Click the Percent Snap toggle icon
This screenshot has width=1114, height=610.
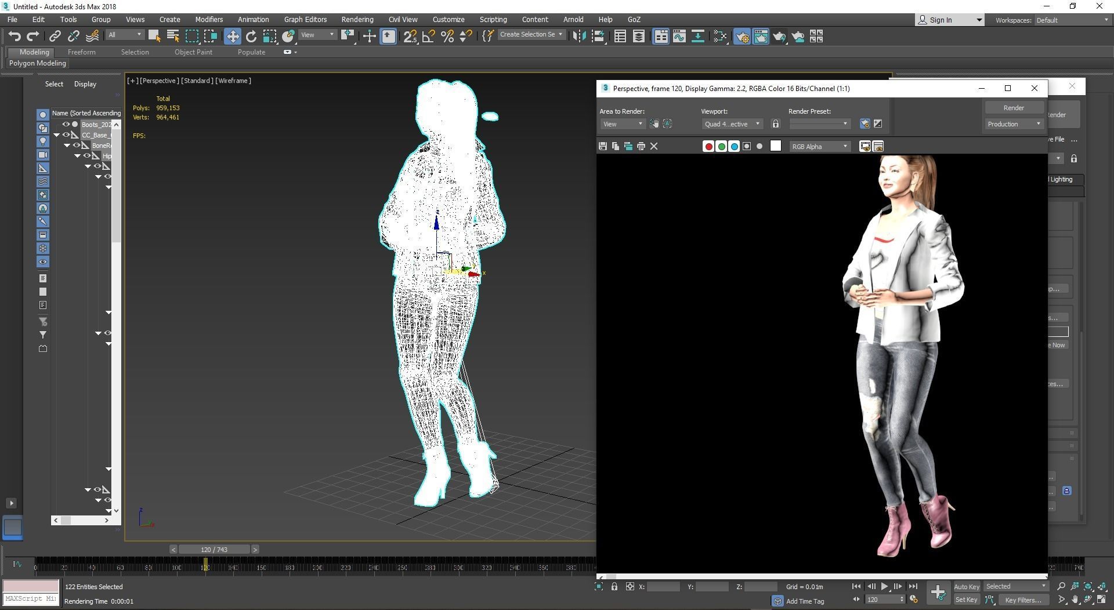pos(447,37)
